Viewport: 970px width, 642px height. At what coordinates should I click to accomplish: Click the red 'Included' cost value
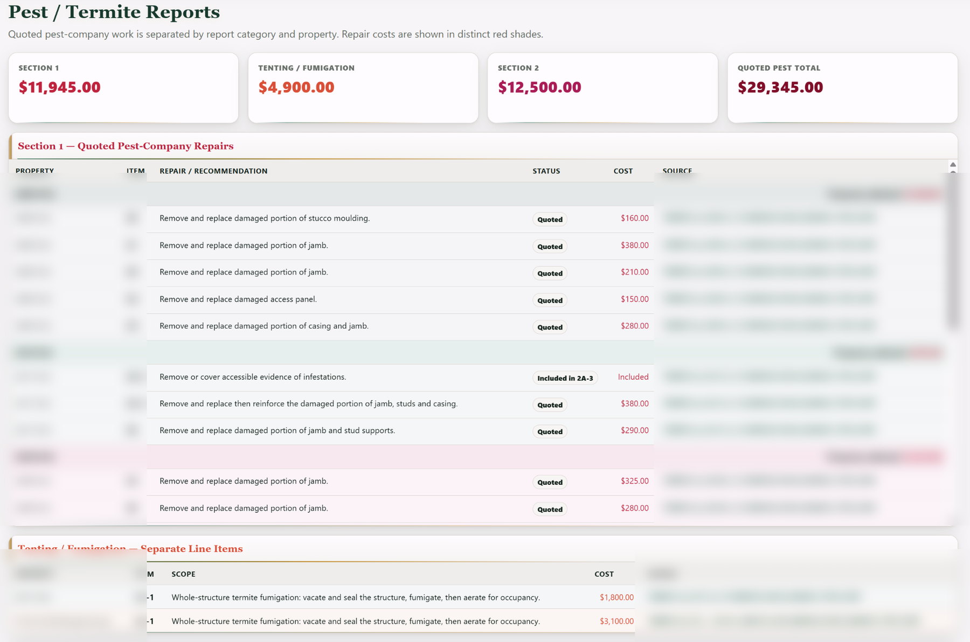click(x=633, y=377)
